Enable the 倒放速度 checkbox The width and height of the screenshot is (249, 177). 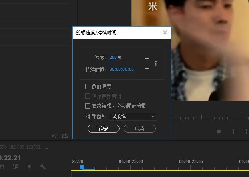[x=88, y=86]
